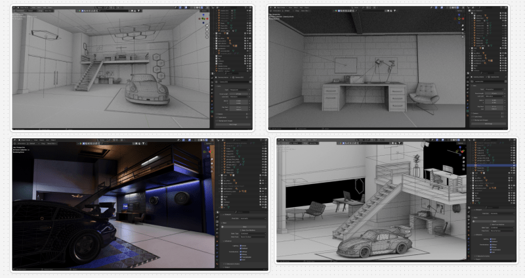The image size is (525, 278).
Task: Toggle the Background Images checkbox in the front-facing car garage panel
Action: [x=219, y=122]
